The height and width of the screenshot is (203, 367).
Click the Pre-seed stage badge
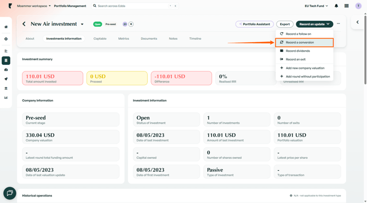[x=111, y=24]
